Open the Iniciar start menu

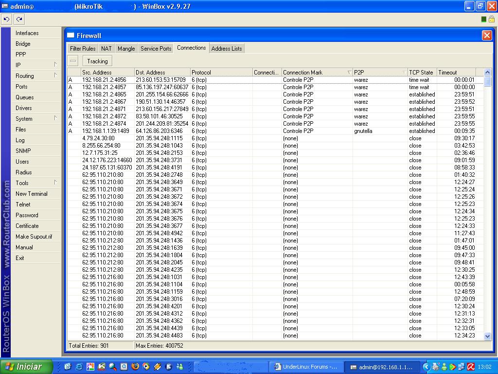(27, 367)
